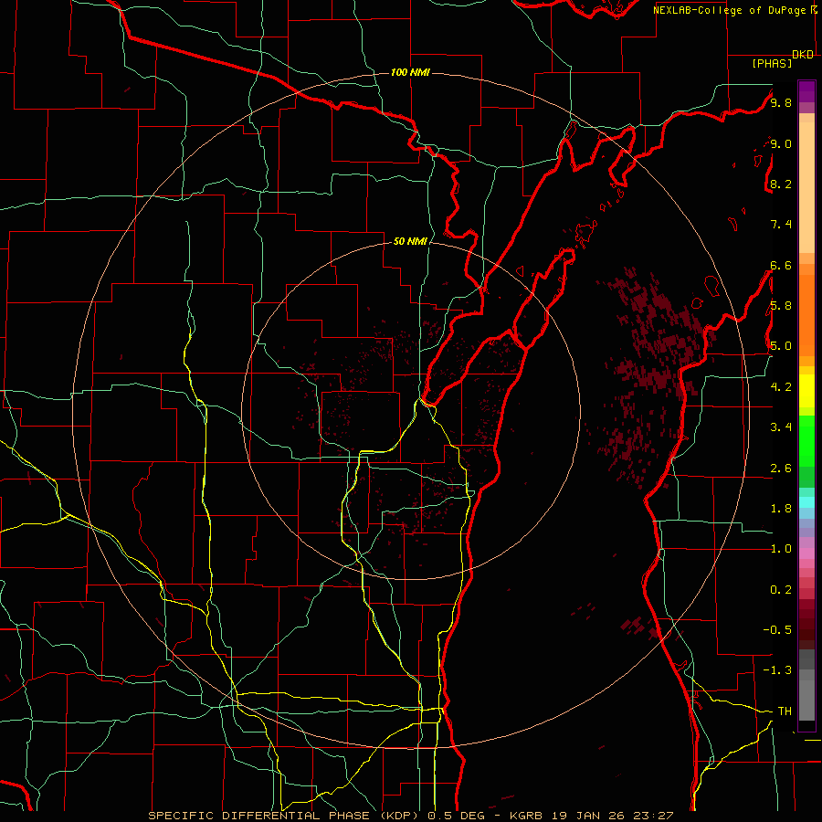Click the 0.2 legend value
Image resolution: width=822 pixels, height=822 pixels.
point(781,589)
